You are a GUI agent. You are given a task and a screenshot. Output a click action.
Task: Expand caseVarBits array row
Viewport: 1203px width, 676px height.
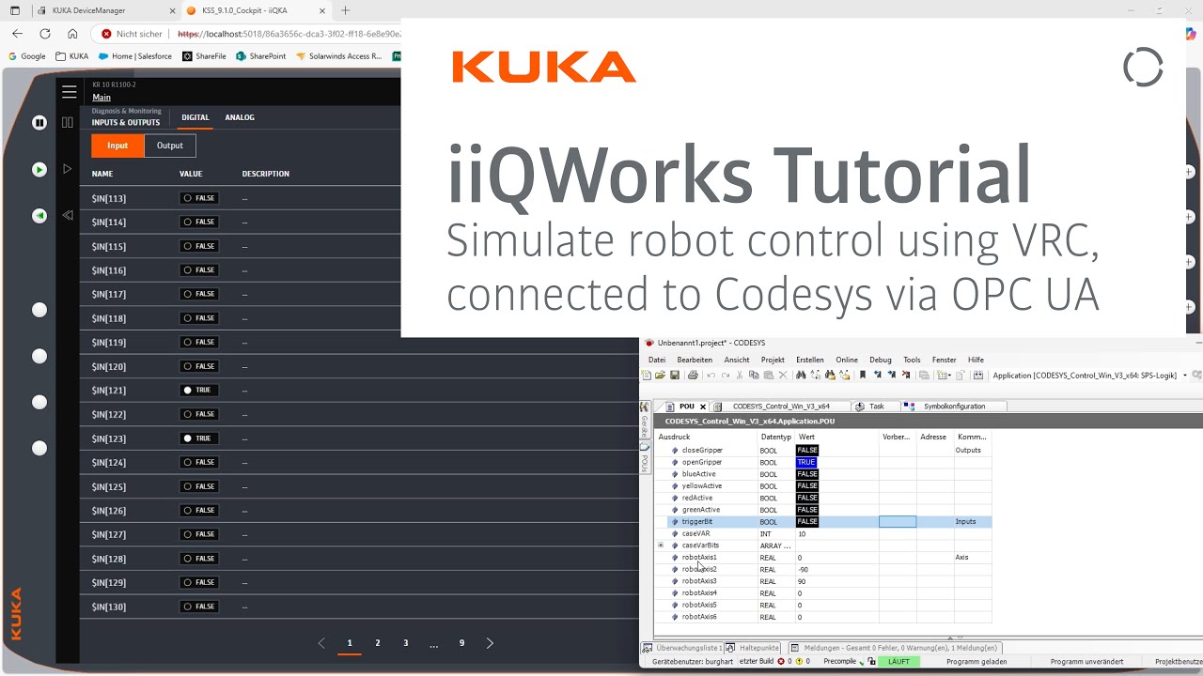661,545
